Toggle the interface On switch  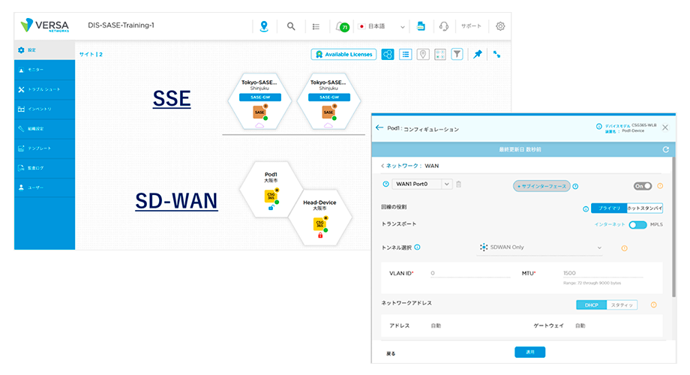(x=642, y=185)
